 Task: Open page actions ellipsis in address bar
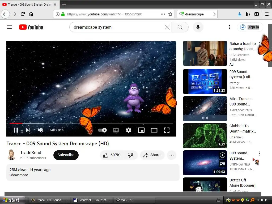(163, 14)
